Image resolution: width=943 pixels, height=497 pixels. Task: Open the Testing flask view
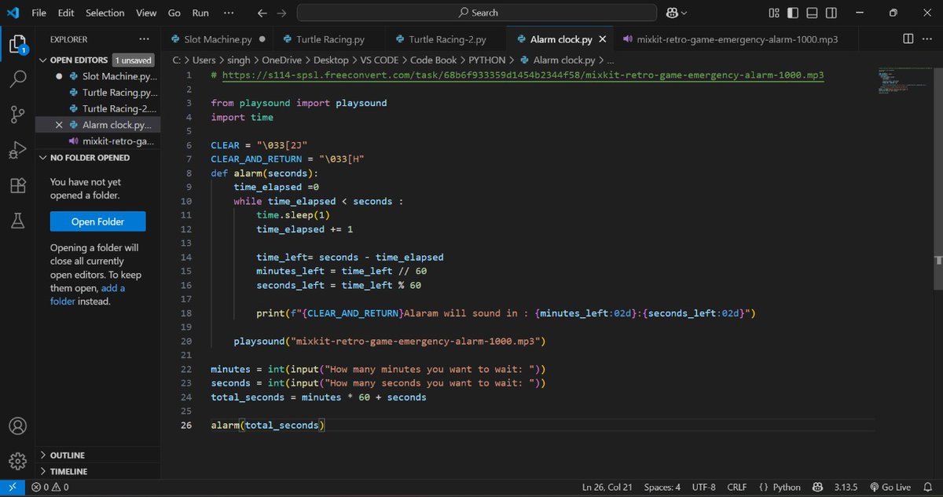[x=17, y=222]
